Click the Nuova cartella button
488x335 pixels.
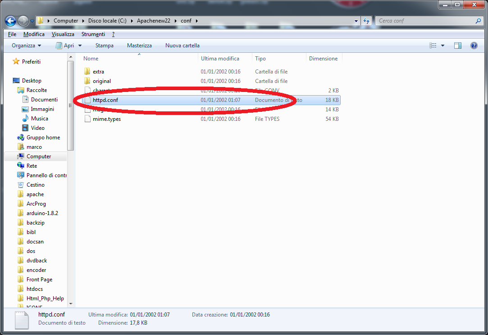[x=182, y=46]
